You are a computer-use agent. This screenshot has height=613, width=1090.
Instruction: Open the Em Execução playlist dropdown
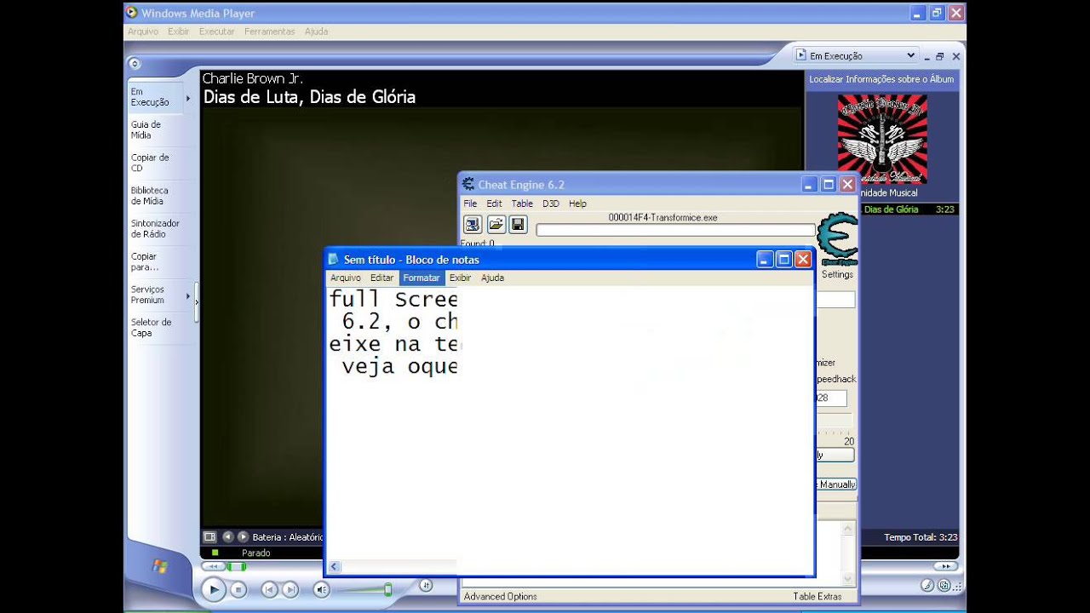tap(856, 55)
